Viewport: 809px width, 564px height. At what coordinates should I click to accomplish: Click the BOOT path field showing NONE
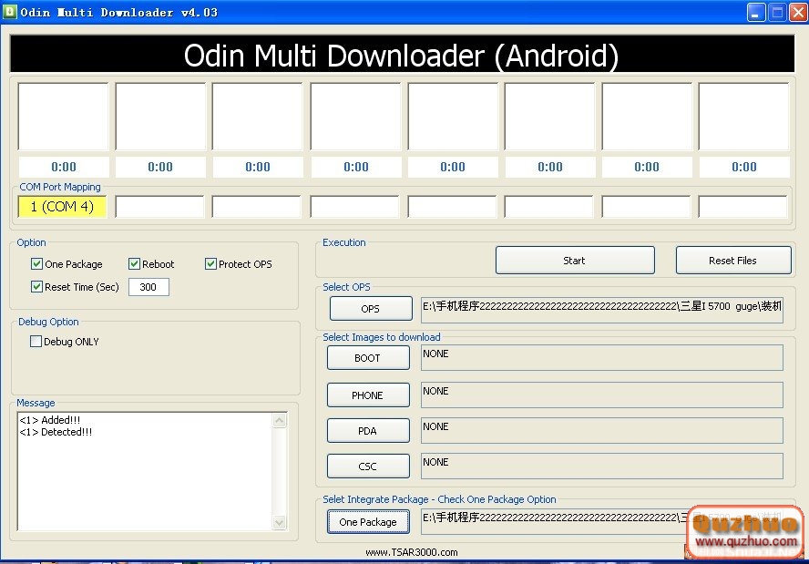602,357
